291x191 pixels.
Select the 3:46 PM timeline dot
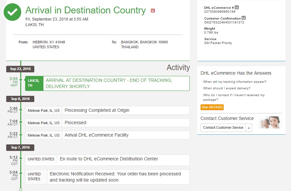pyautogui.click(x=21, y=110)
